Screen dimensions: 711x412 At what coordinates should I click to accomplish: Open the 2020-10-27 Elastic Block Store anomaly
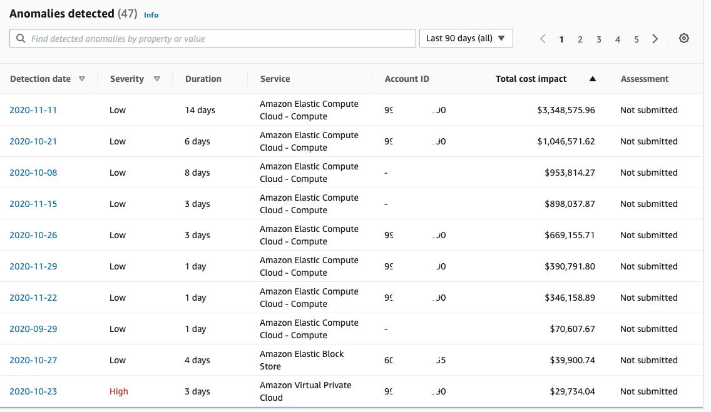[x=33, y=360]
